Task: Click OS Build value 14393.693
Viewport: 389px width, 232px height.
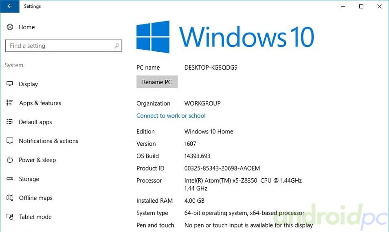Action: 197,156
